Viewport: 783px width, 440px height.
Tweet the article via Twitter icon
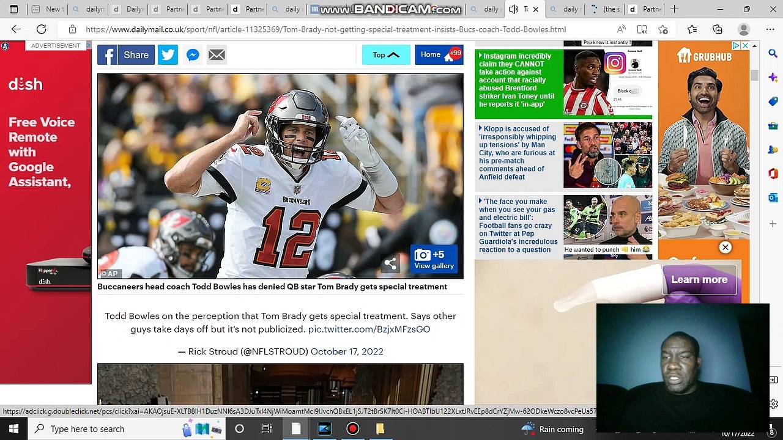click(168, 54)
